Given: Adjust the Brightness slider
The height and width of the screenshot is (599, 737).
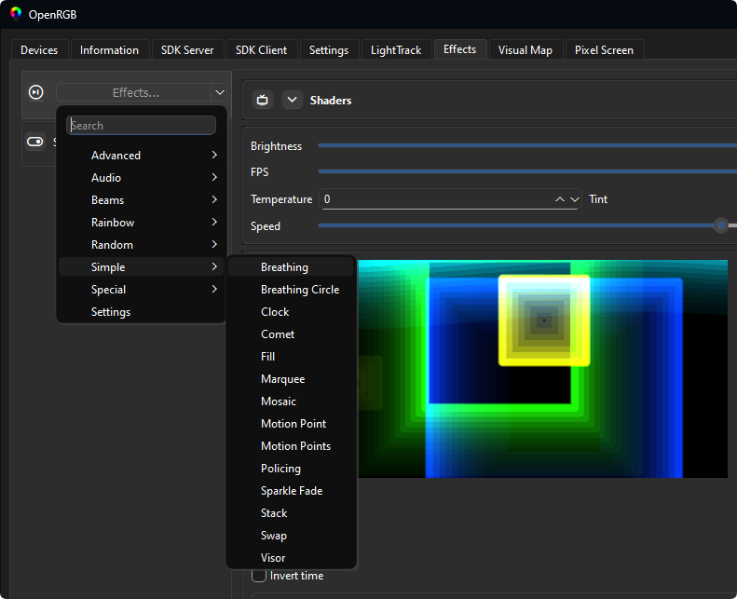Looking at the screenshot, I should (x=527, y=145).
